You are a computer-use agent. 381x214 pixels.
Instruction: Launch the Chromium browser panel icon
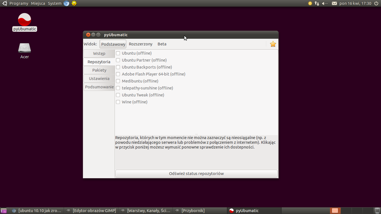pos(66,3)
